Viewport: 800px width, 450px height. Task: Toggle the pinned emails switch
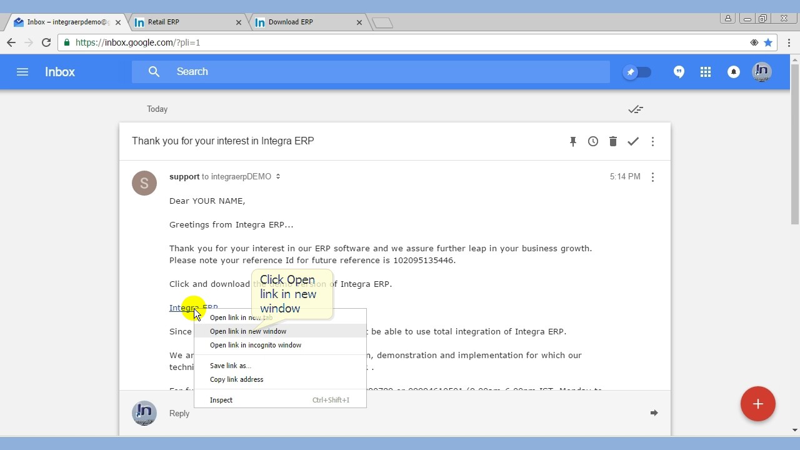pyautogui.click(x=637, y=72)
